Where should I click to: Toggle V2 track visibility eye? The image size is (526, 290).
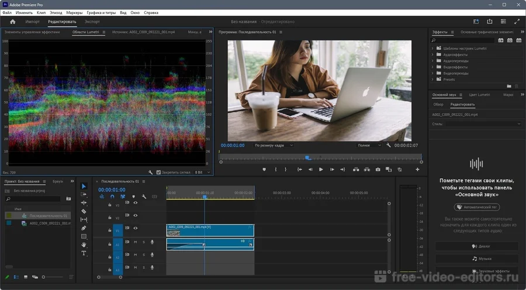tap(136, 216)
